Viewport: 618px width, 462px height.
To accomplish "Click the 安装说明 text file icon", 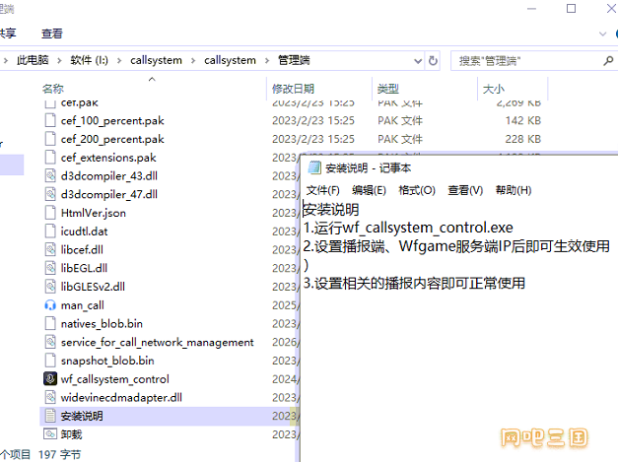I will 50,416.
